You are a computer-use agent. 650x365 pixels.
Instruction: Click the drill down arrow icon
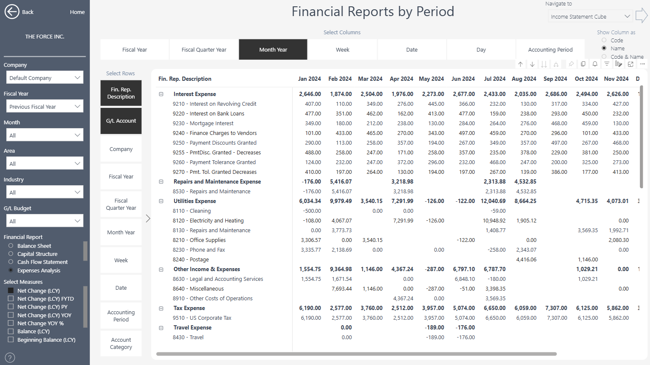pos(532,64)
